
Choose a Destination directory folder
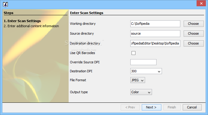194,43
